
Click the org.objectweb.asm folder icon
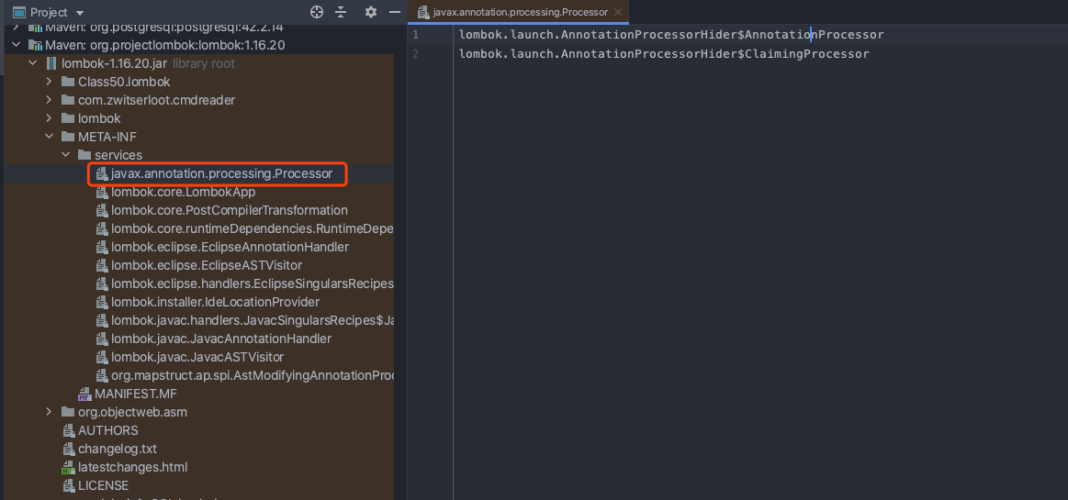[x=67, y=412]
